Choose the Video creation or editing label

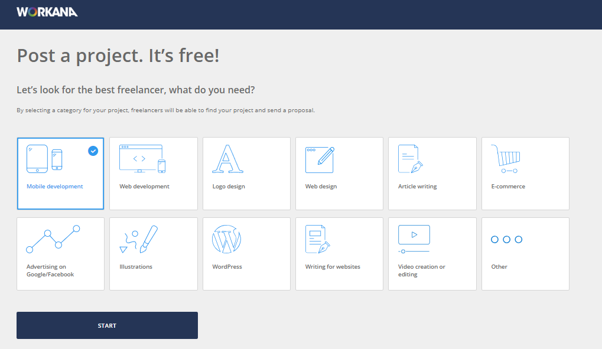[421, 270]
